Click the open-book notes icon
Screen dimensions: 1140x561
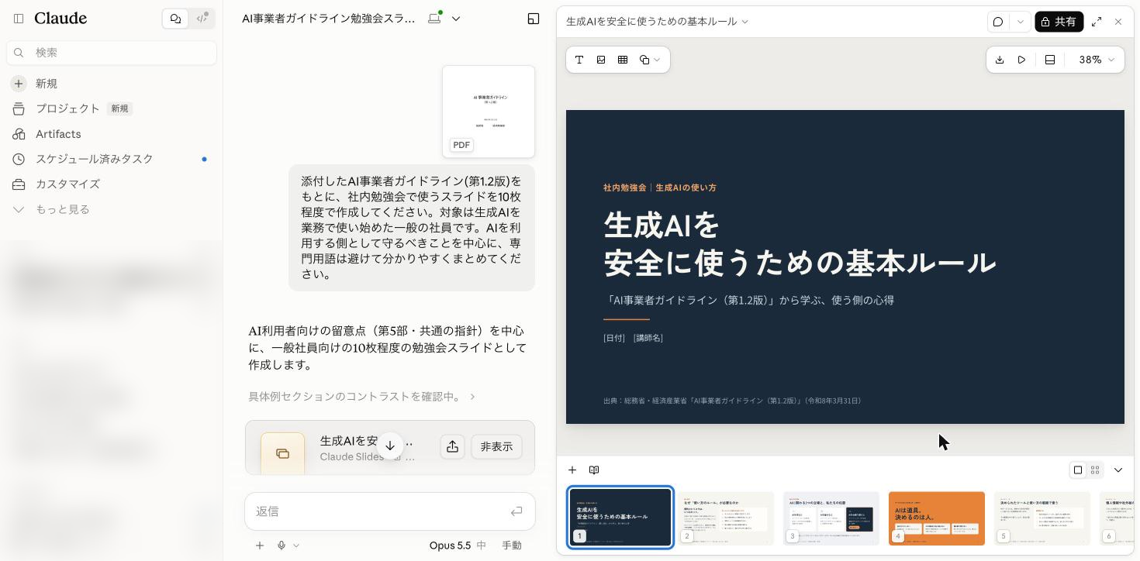(594, 470)
